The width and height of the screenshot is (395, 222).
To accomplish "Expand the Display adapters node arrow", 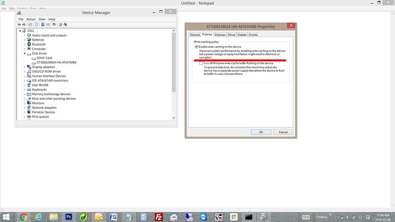I will [x=24, y=67].
